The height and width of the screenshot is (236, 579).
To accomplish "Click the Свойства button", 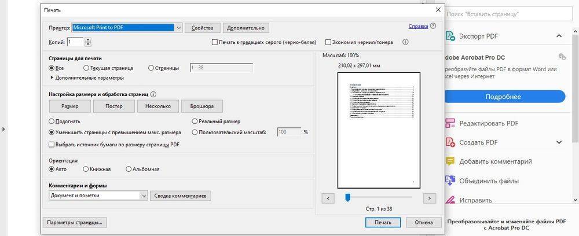I will (202, 28).
